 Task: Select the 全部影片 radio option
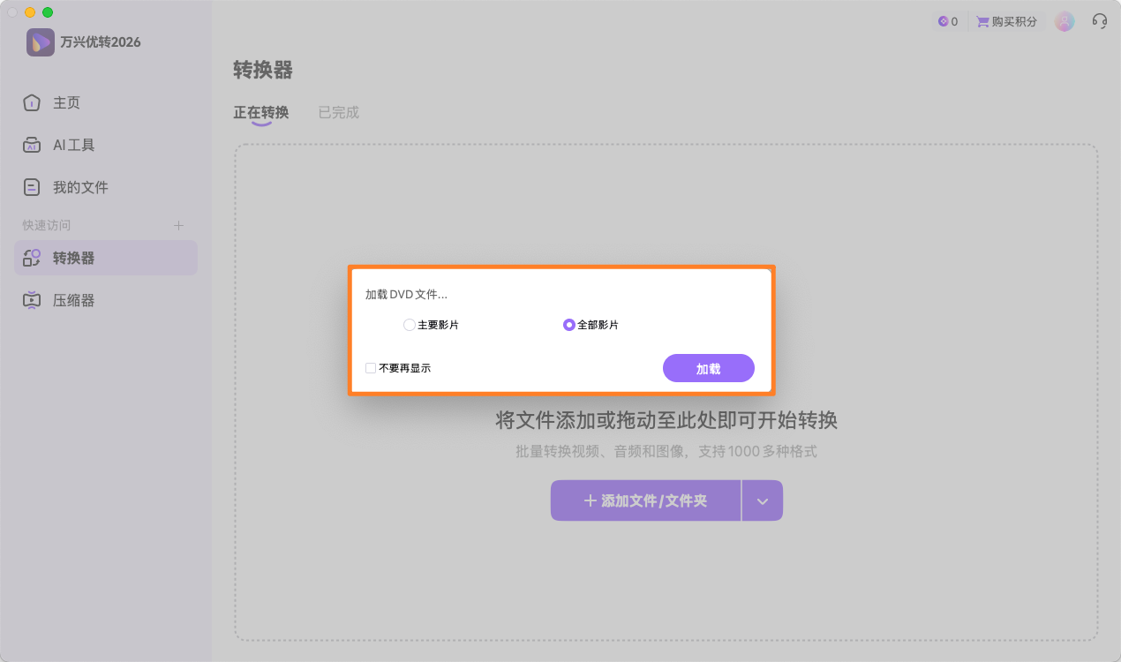(x=569, y=325)
